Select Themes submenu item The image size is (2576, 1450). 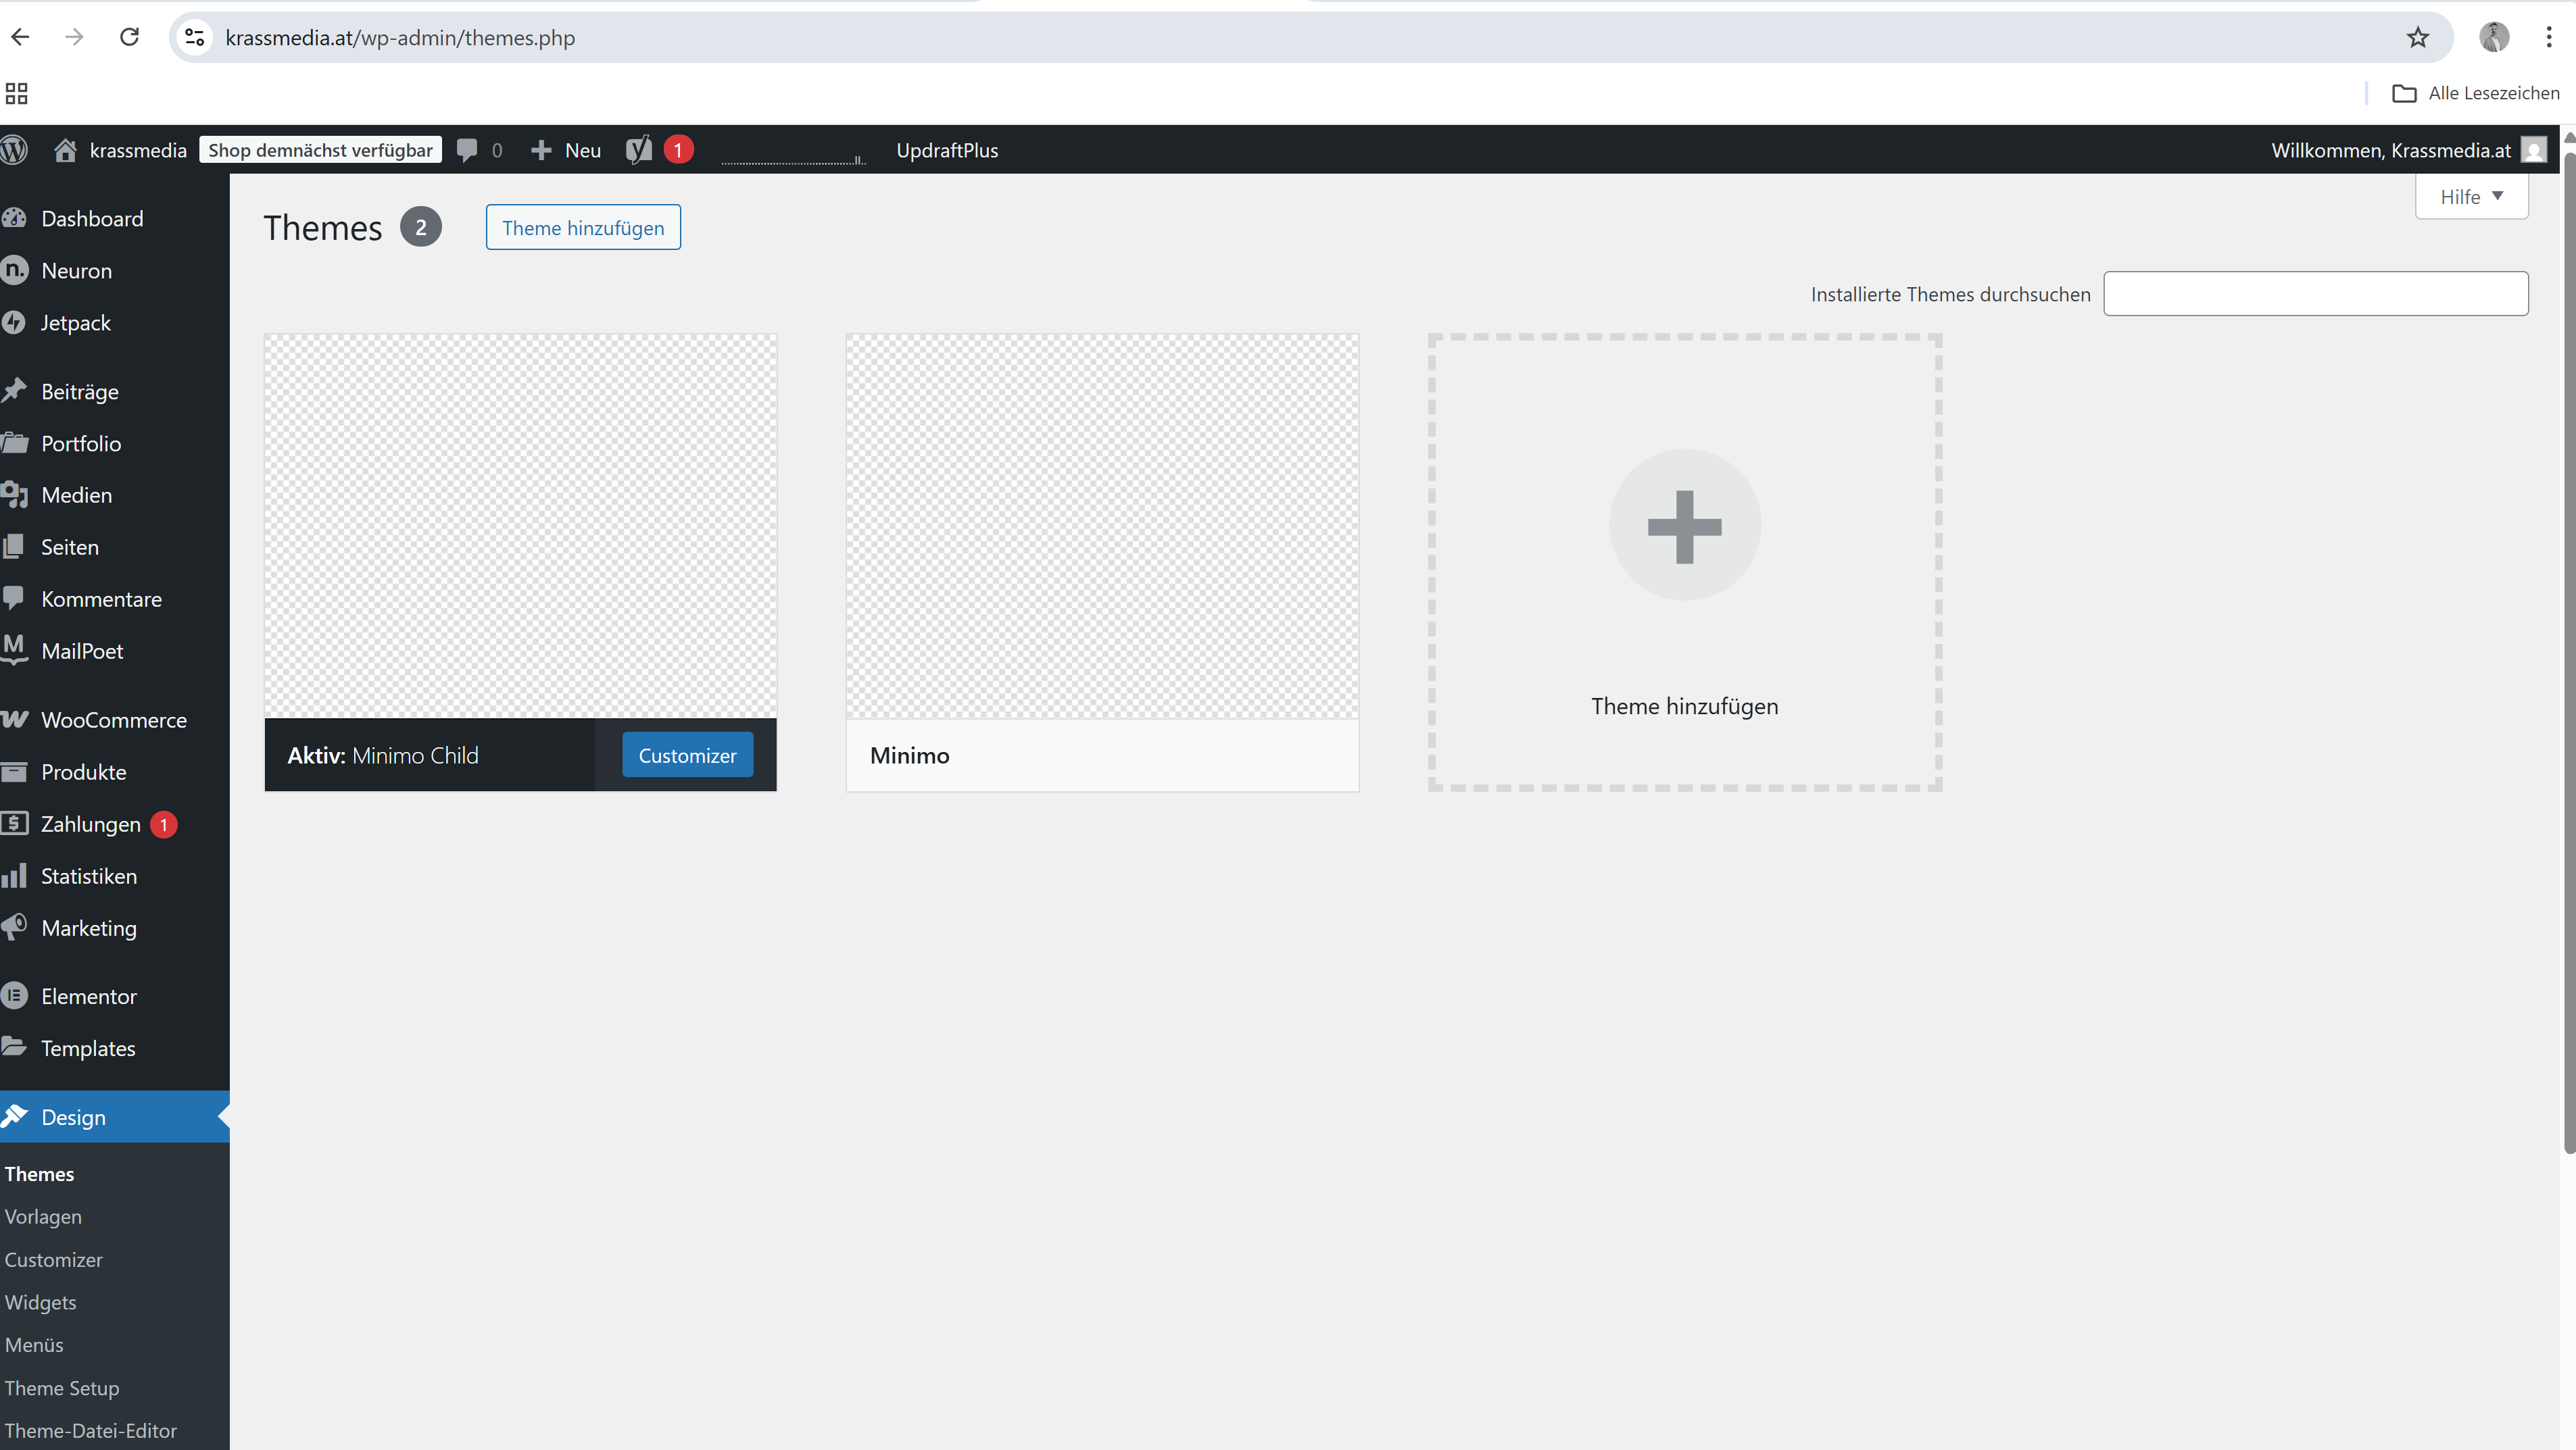coord(39,1174)
